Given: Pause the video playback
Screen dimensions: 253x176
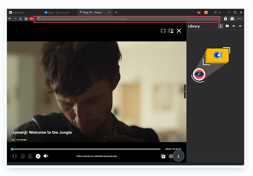Looking at the screenshot, I should tap(14, 156).
